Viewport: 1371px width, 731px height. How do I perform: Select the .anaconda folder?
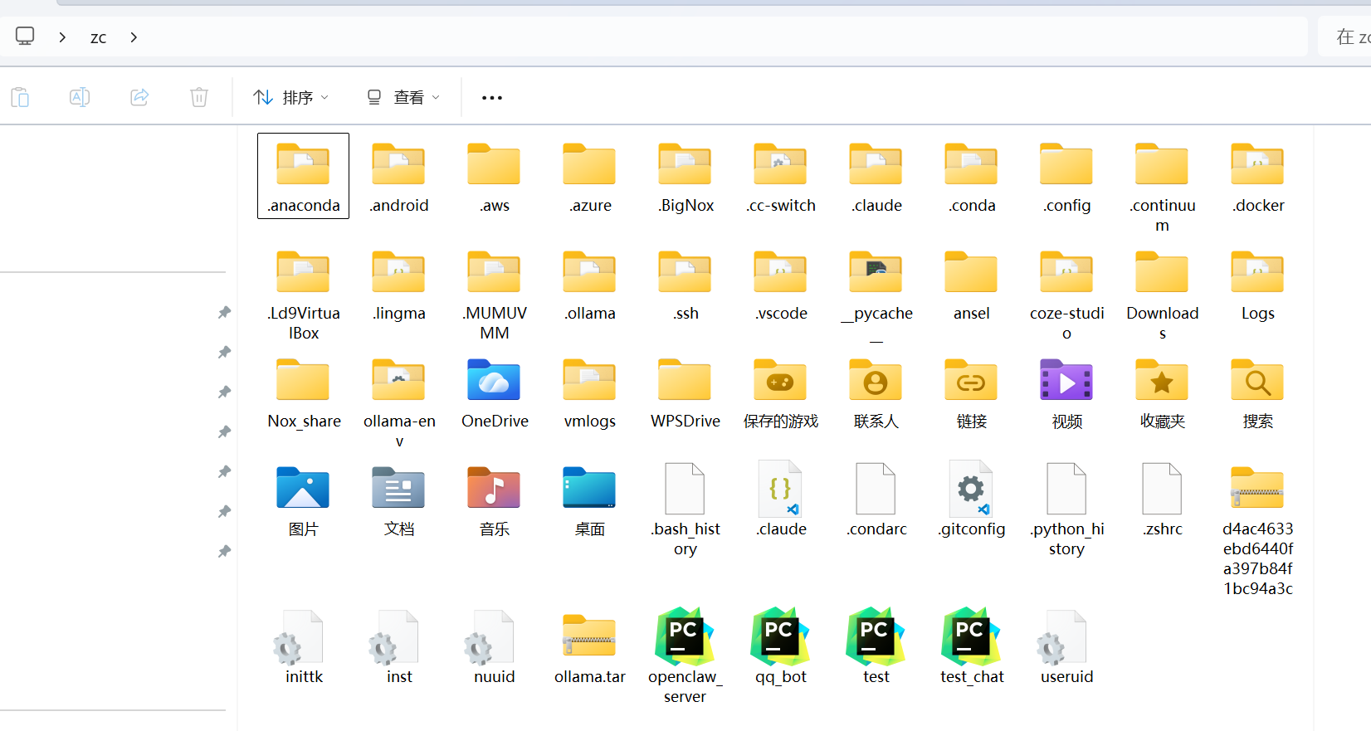tap(303, 176)
